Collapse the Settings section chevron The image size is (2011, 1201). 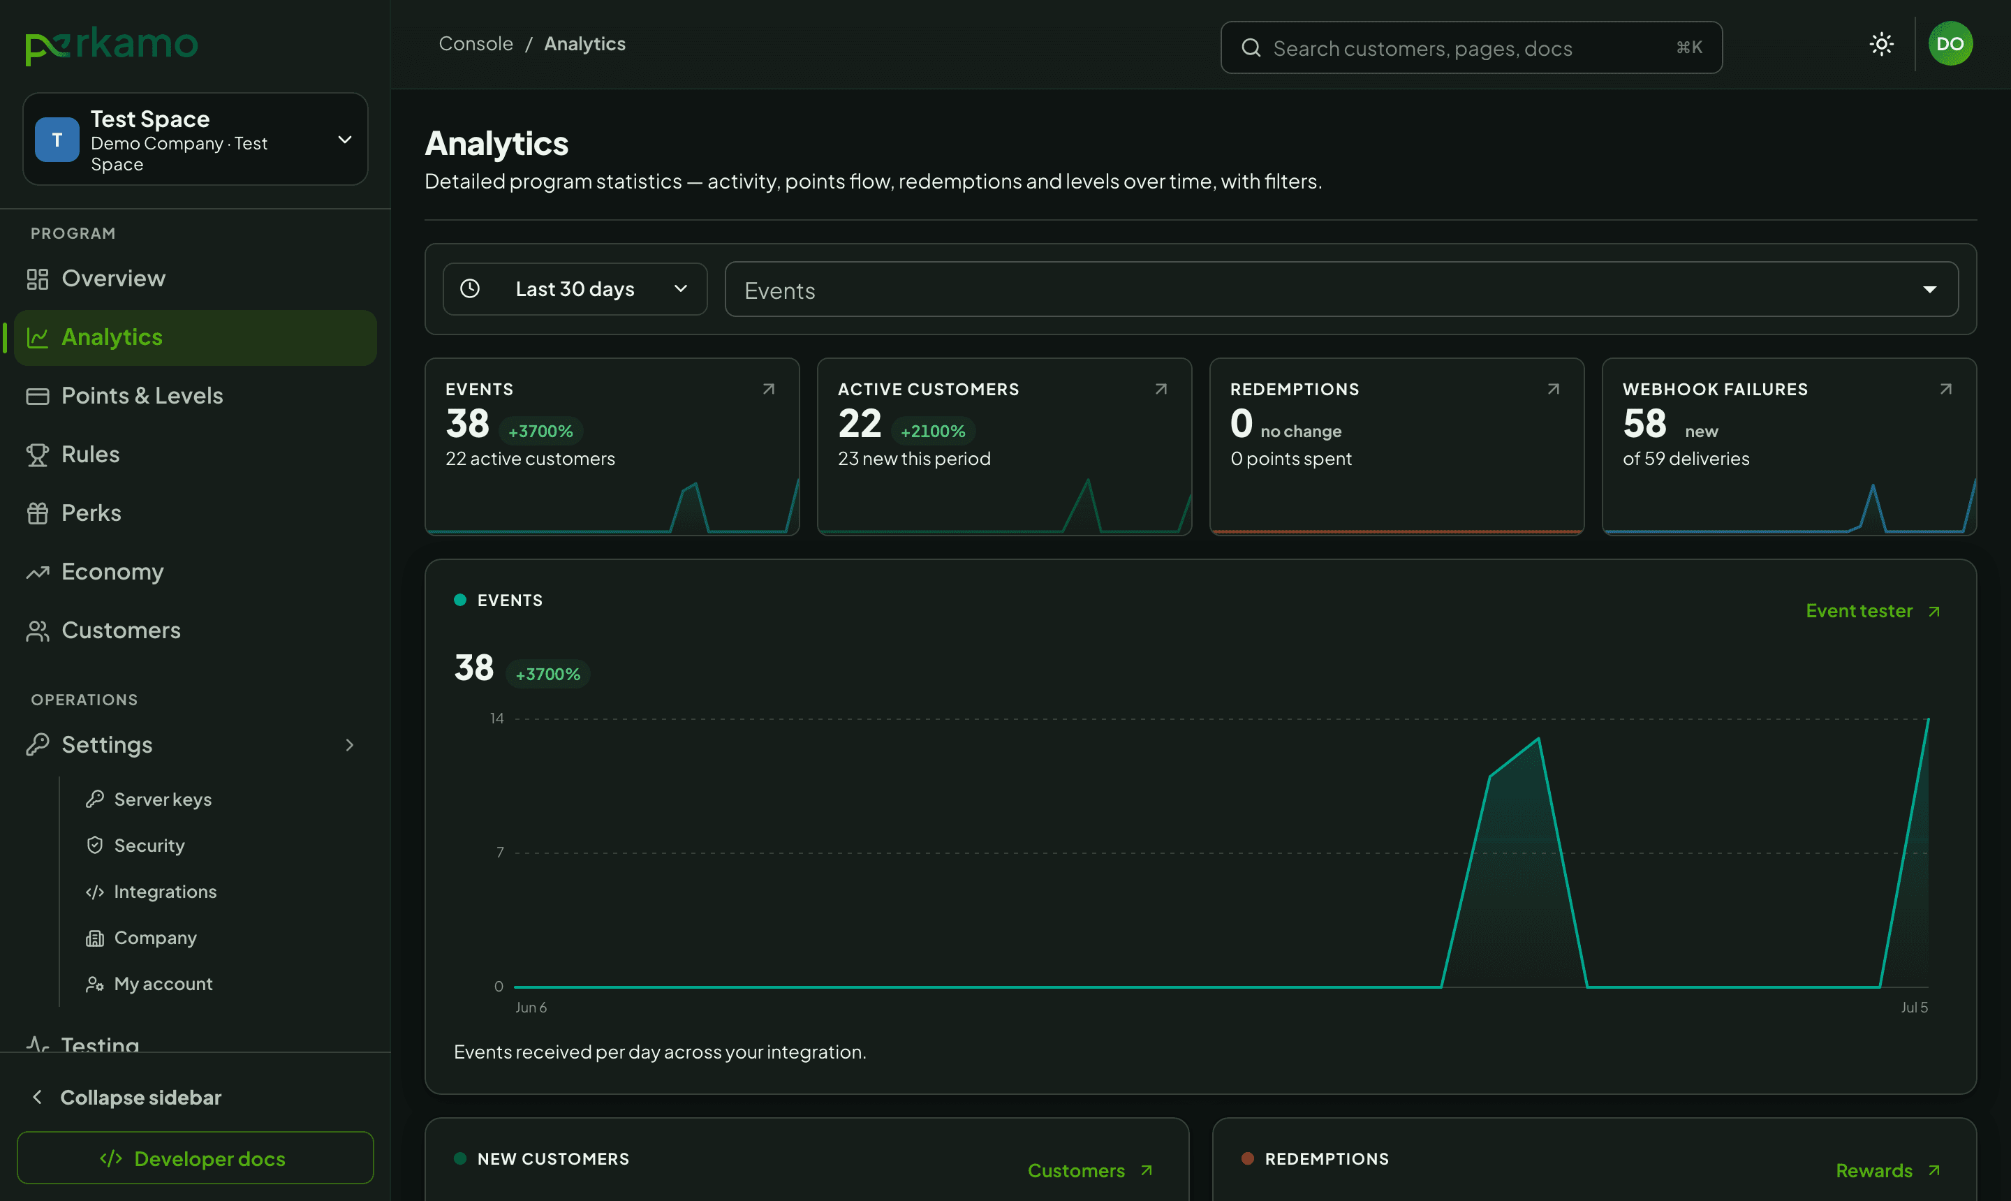click(x=350, y=744)
